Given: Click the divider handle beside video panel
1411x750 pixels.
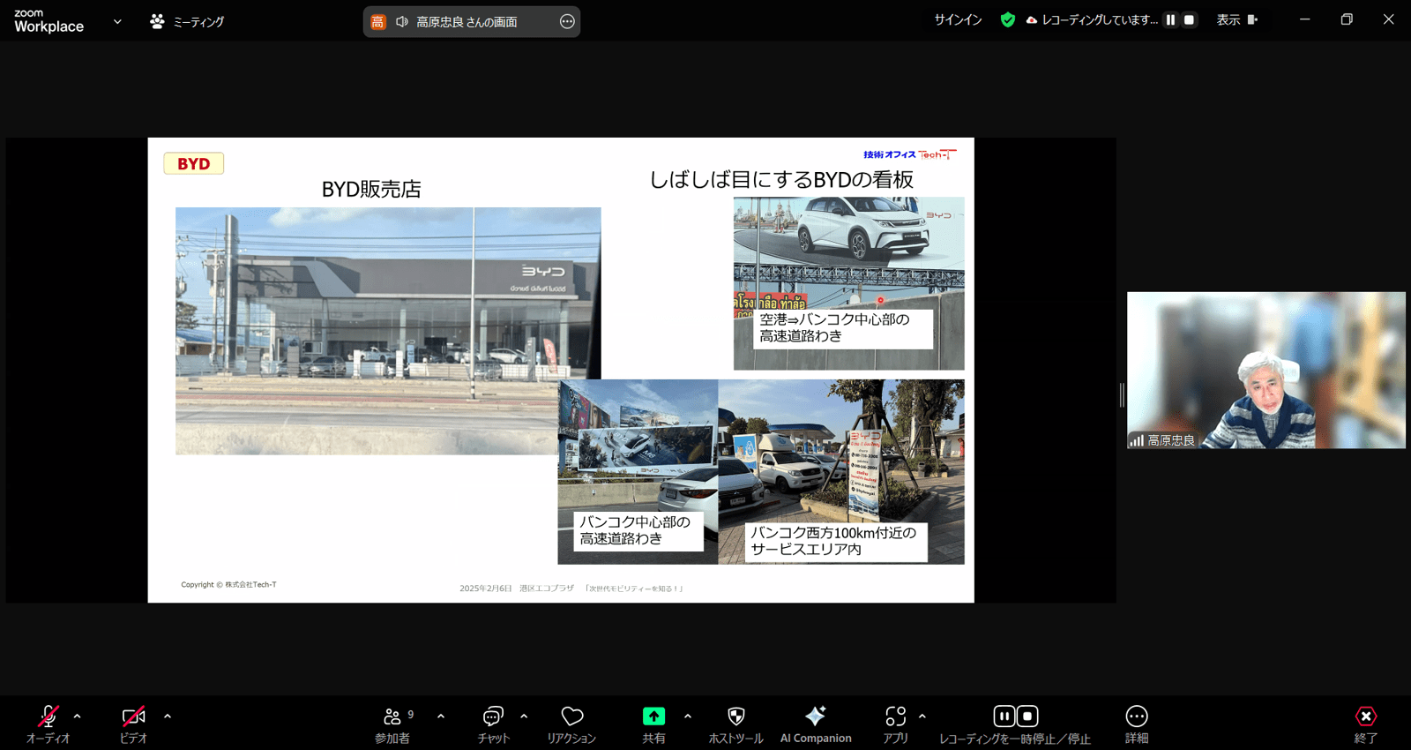Looking at the screenshot, I should 1122,394.
